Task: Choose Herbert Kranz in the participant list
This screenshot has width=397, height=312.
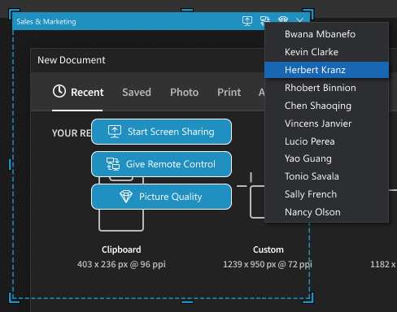Action: (x=326, y=70)
